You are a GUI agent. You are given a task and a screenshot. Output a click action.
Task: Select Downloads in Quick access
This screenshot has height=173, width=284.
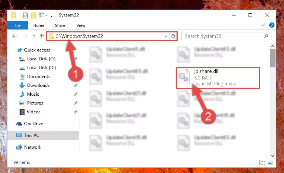point(38,85)
